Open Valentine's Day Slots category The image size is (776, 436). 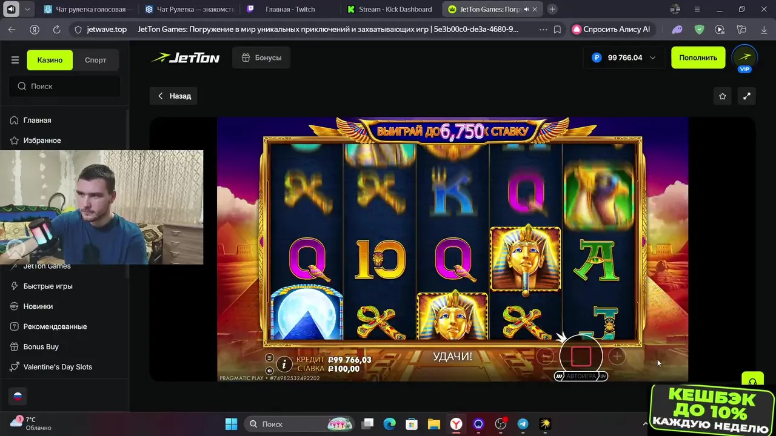(58, 367)
